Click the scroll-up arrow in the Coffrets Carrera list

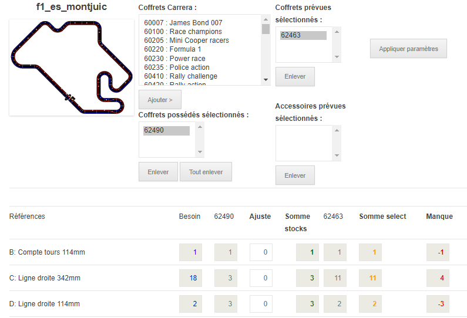click(x=266, y=19)
